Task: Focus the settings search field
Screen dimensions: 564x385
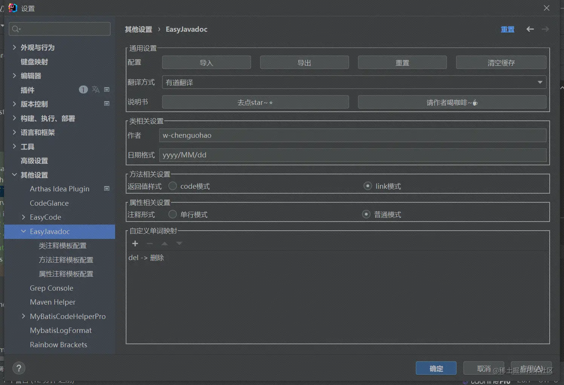Action: (60, 29)
